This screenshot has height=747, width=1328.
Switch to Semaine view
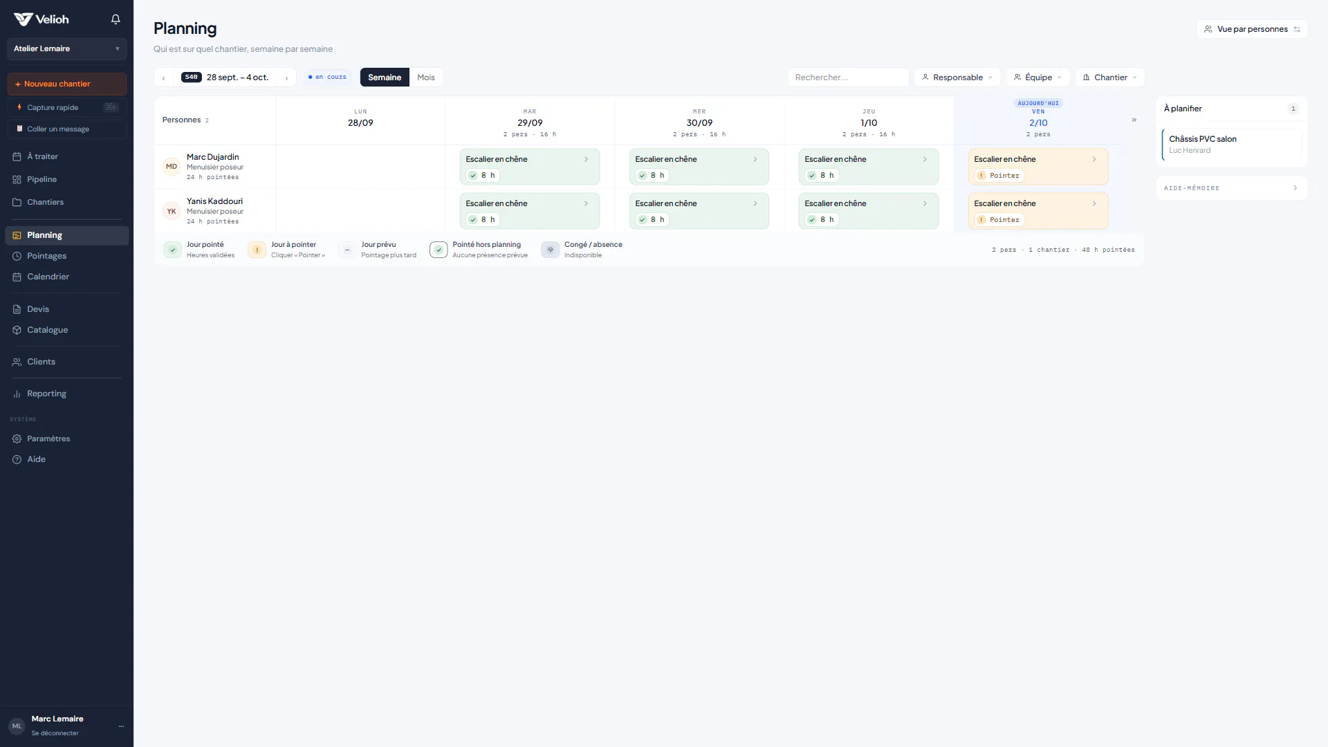[385, 77]
